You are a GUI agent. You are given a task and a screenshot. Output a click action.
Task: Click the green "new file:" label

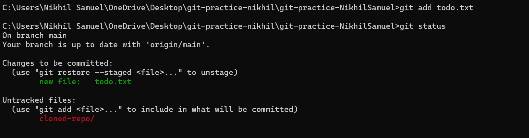click(60, 82)
